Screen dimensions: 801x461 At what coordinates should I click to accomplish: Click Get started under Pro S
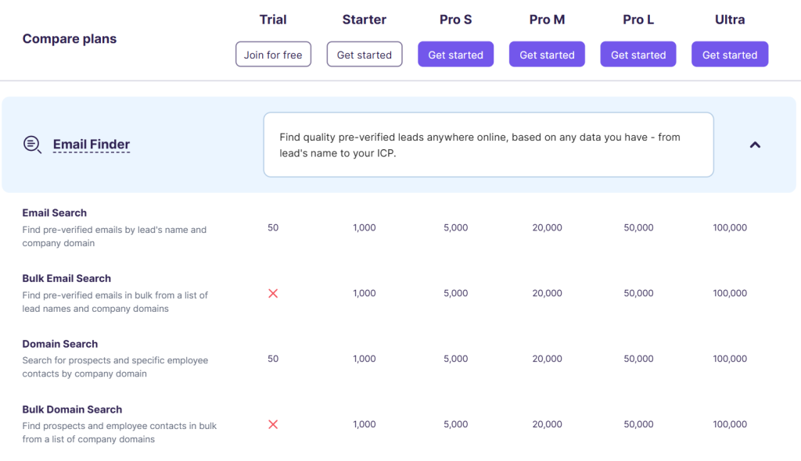click(455, 54)
